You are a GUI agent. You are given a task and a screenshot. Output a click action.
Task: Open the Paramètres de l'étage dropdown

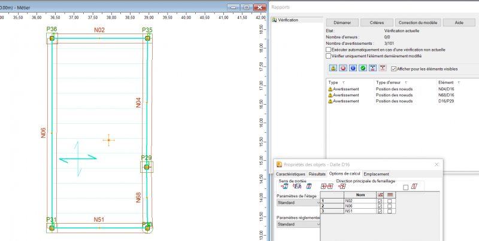(x=298, y=203)
